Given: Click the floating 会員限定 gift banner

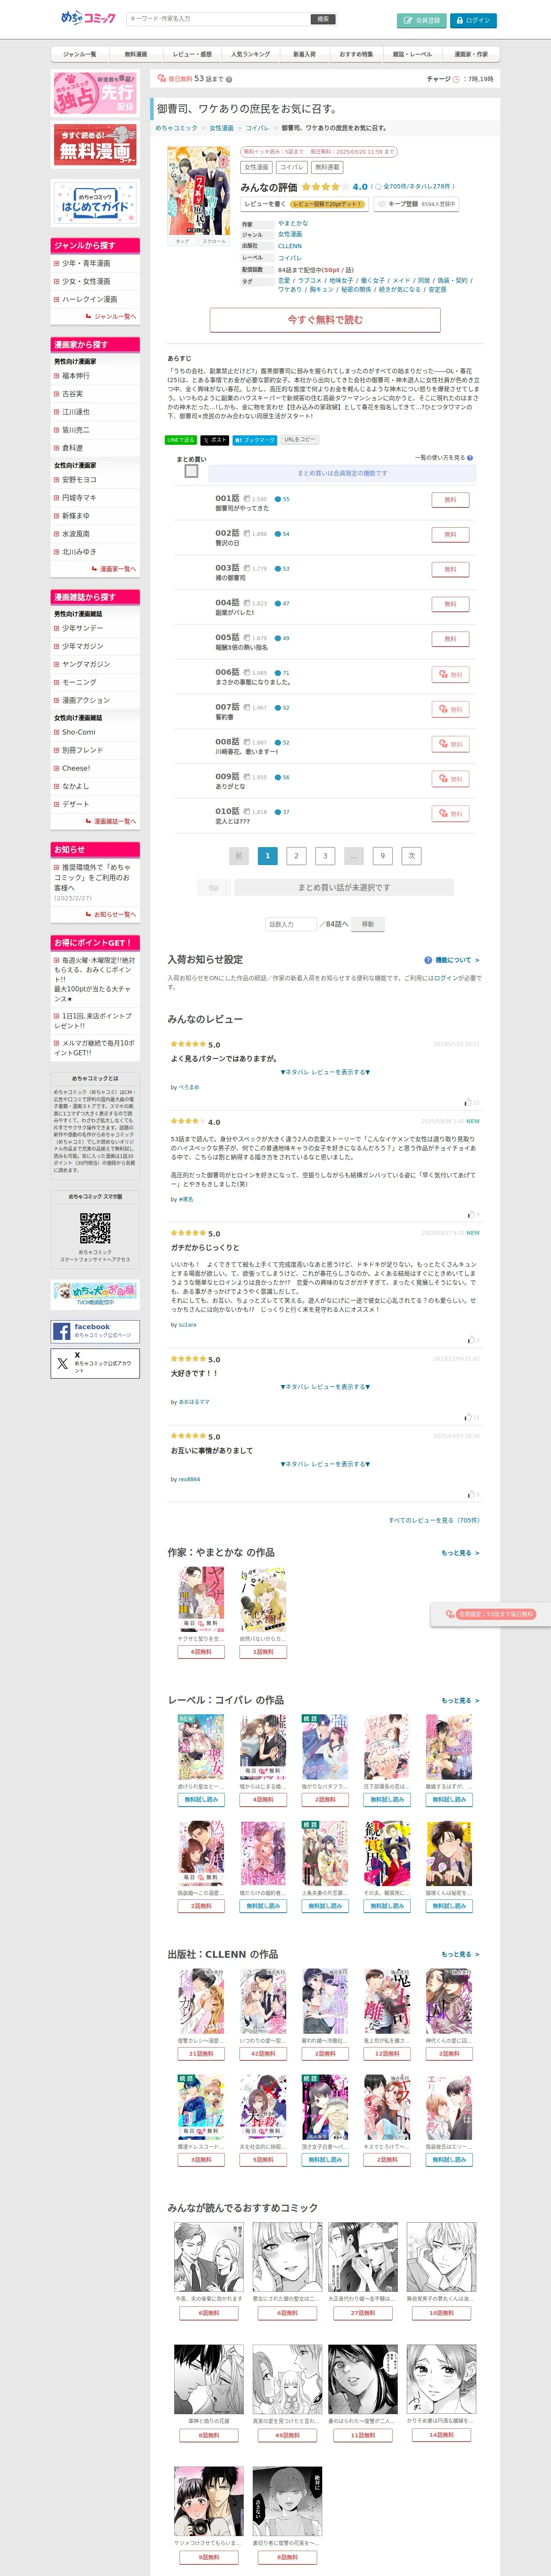Looking at the screenshot, I should (490, 1614).
